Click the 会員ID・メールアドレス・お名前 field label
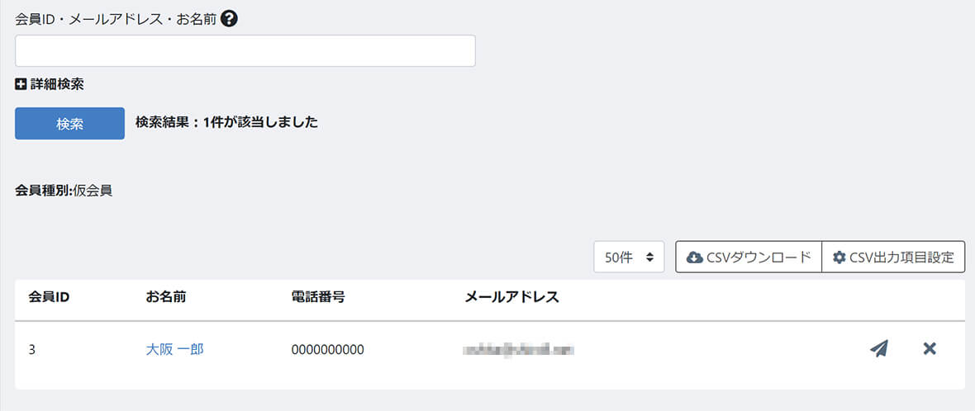 pos(116,20)
